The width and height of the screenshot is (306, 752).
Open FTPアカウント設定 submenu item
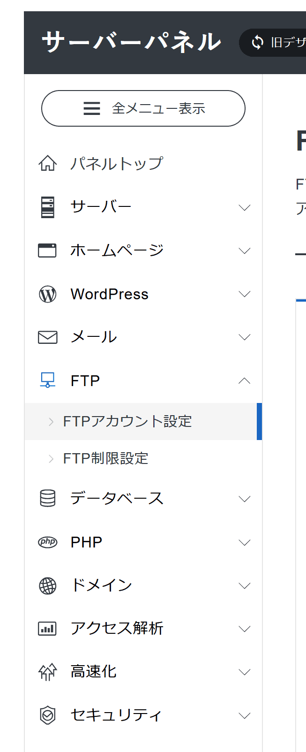click(127, 421)
